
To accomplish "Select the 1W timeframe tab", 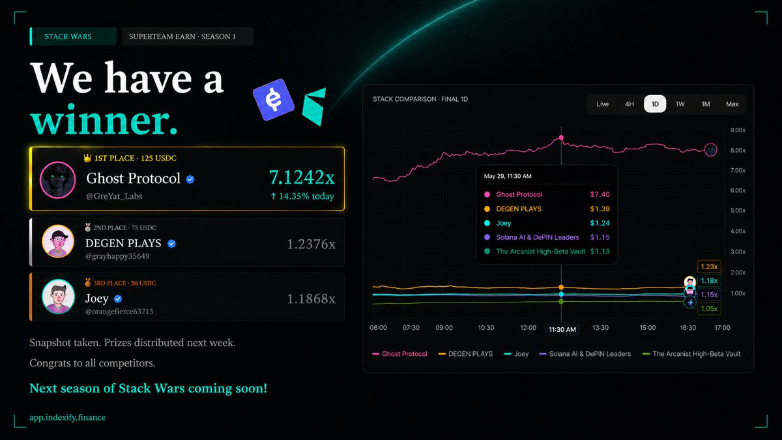I will pos(680,104).
